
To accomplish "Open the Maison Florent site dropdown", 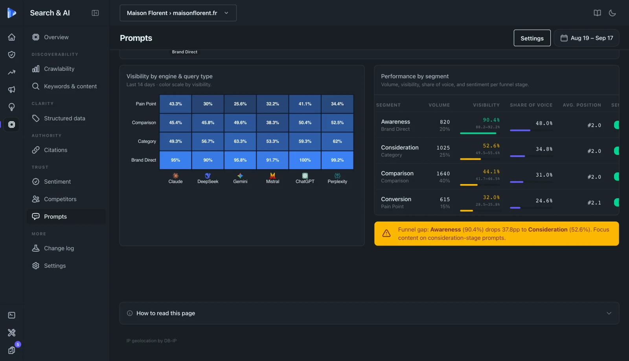I will tap(178, 13).
